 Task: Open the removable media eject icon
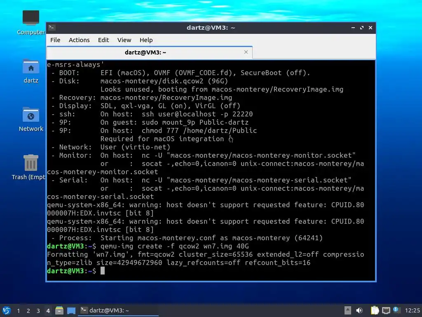[x=347, y=310]
